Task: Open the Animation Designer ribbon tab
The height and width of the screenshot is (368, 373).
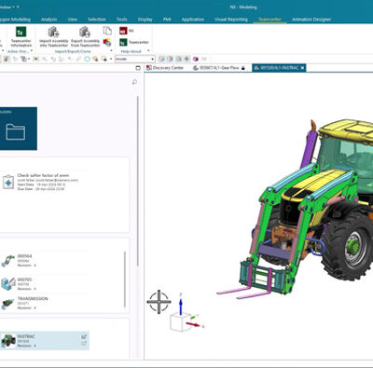Action: point(311,20)
